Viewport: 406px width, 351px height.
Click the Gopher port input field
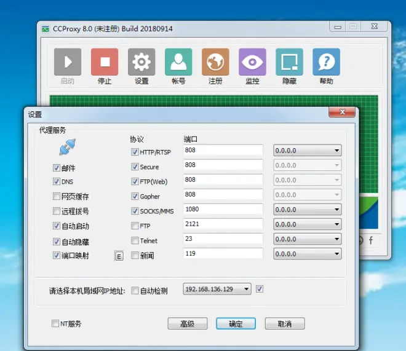tap(223, 194)
